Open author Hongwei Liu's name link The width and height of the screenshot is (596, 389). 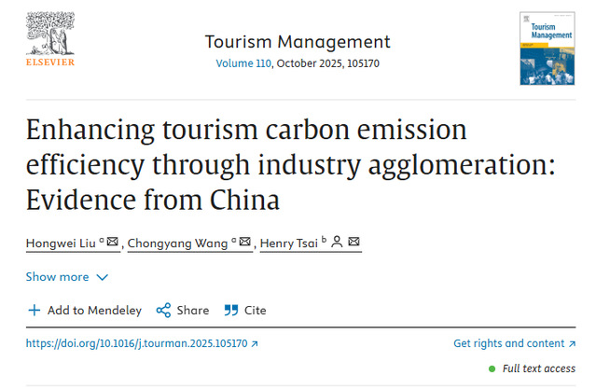(x=61, y=243)
